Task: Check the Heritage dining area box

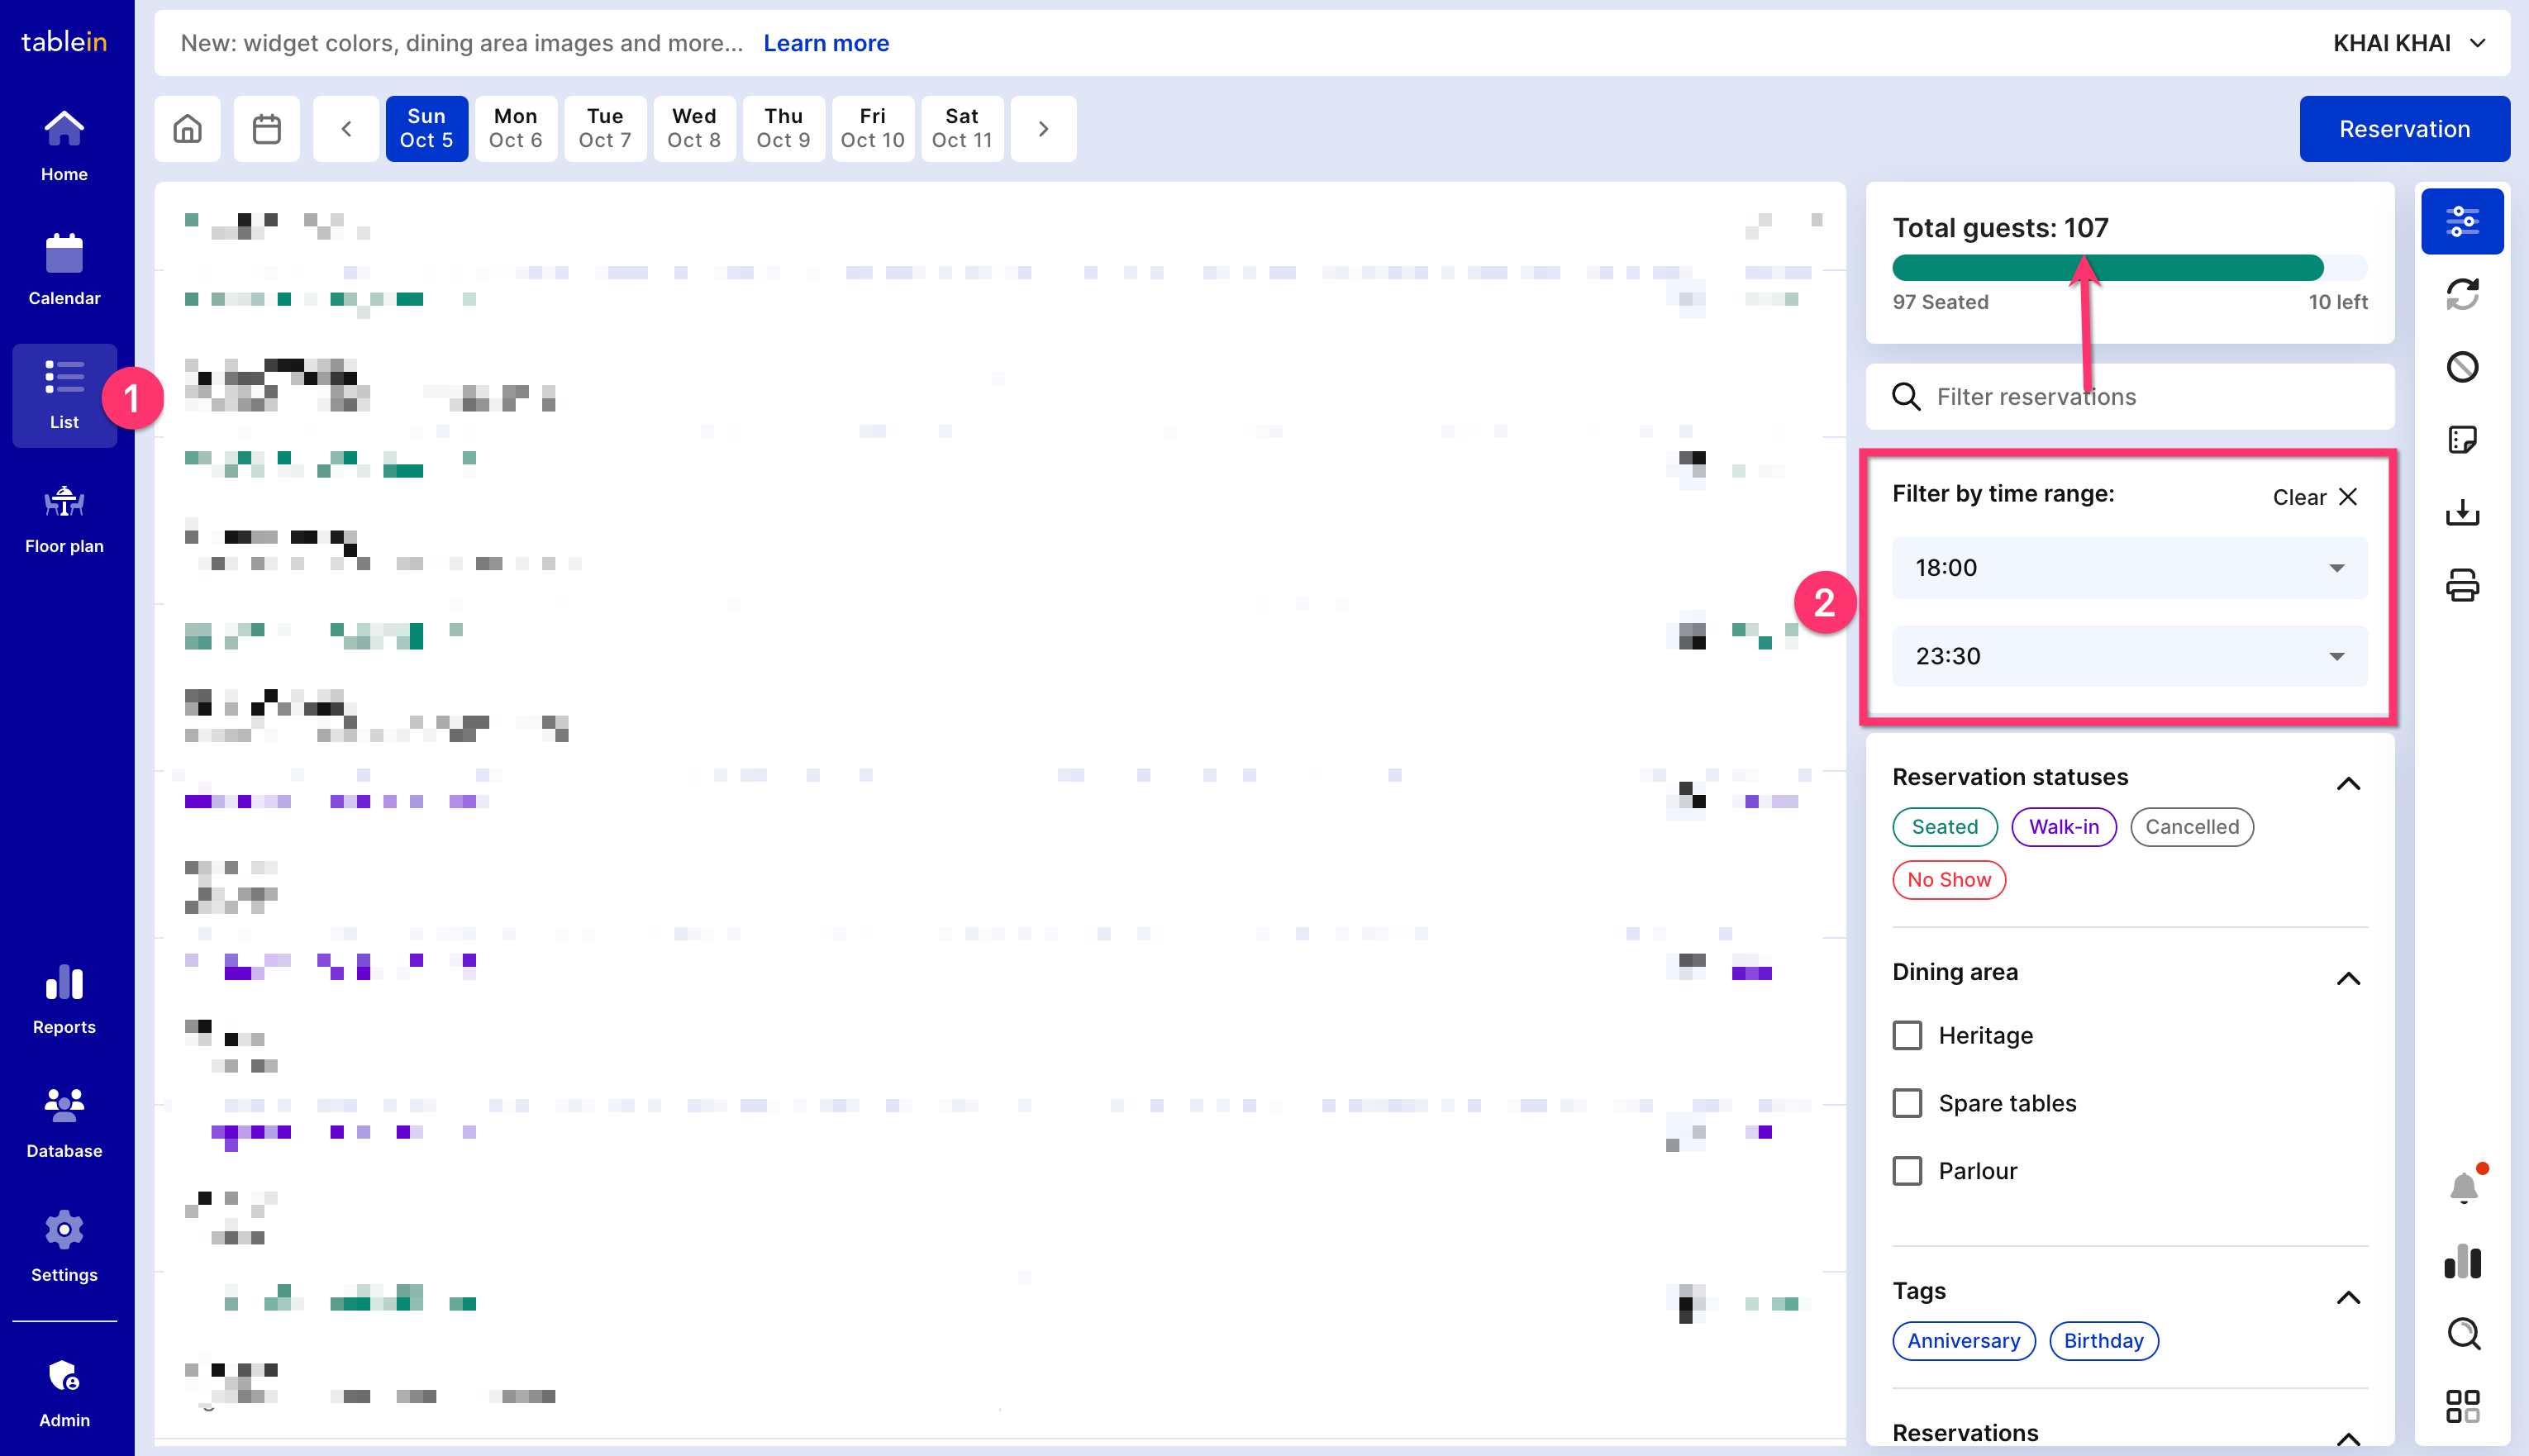Action: click(1907, 1035)
